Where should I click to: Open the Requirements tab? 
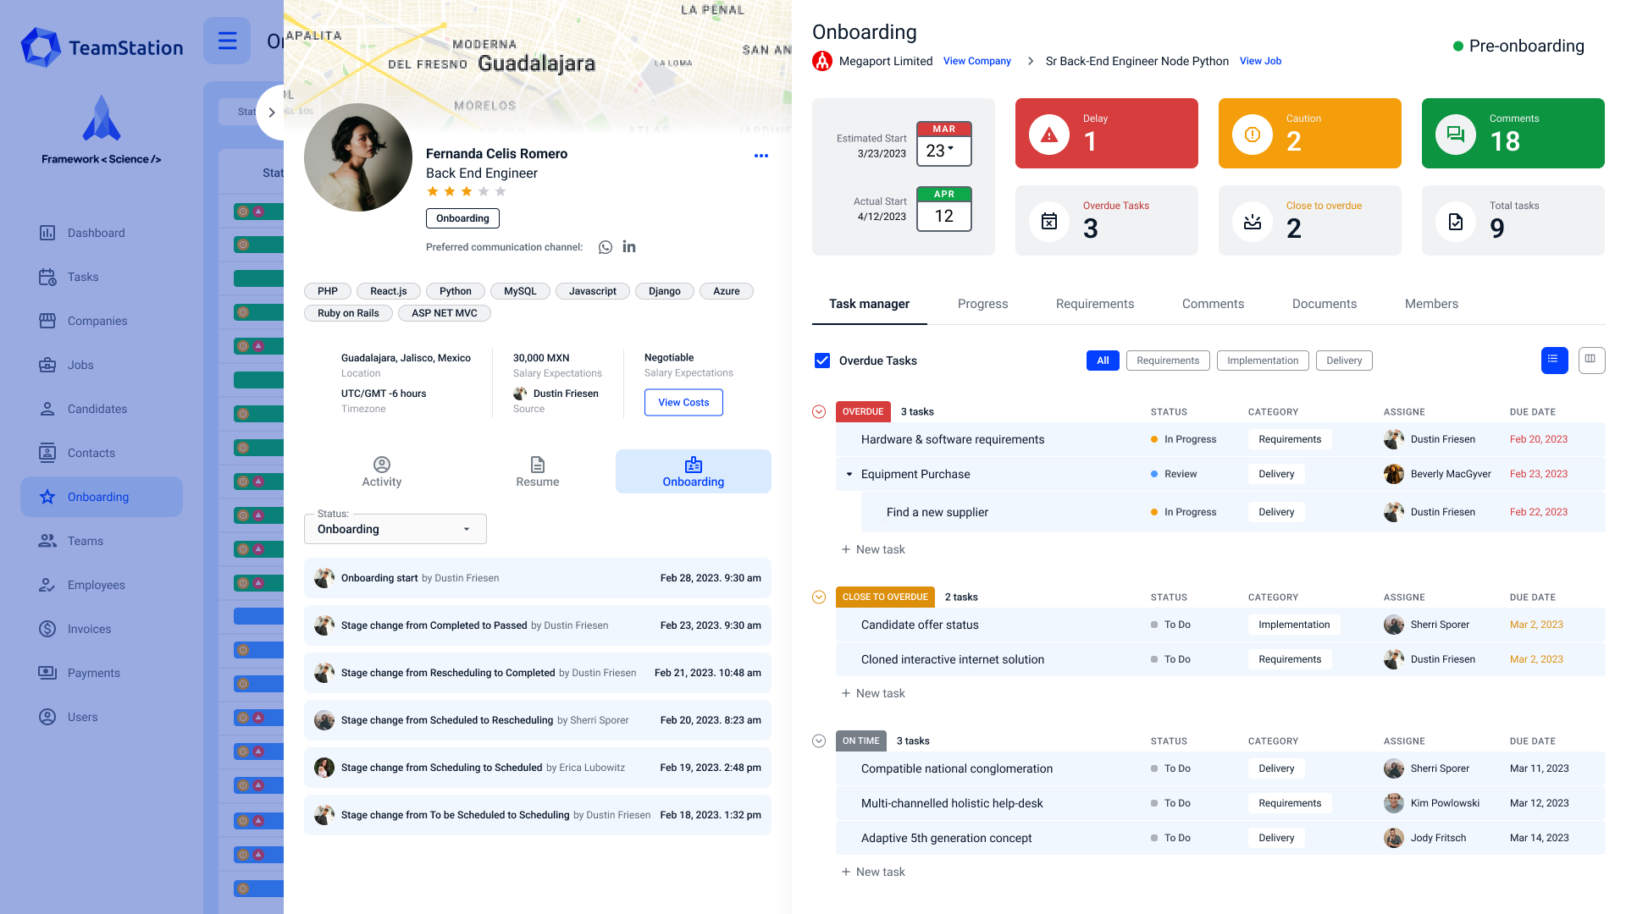(1094, 304)
